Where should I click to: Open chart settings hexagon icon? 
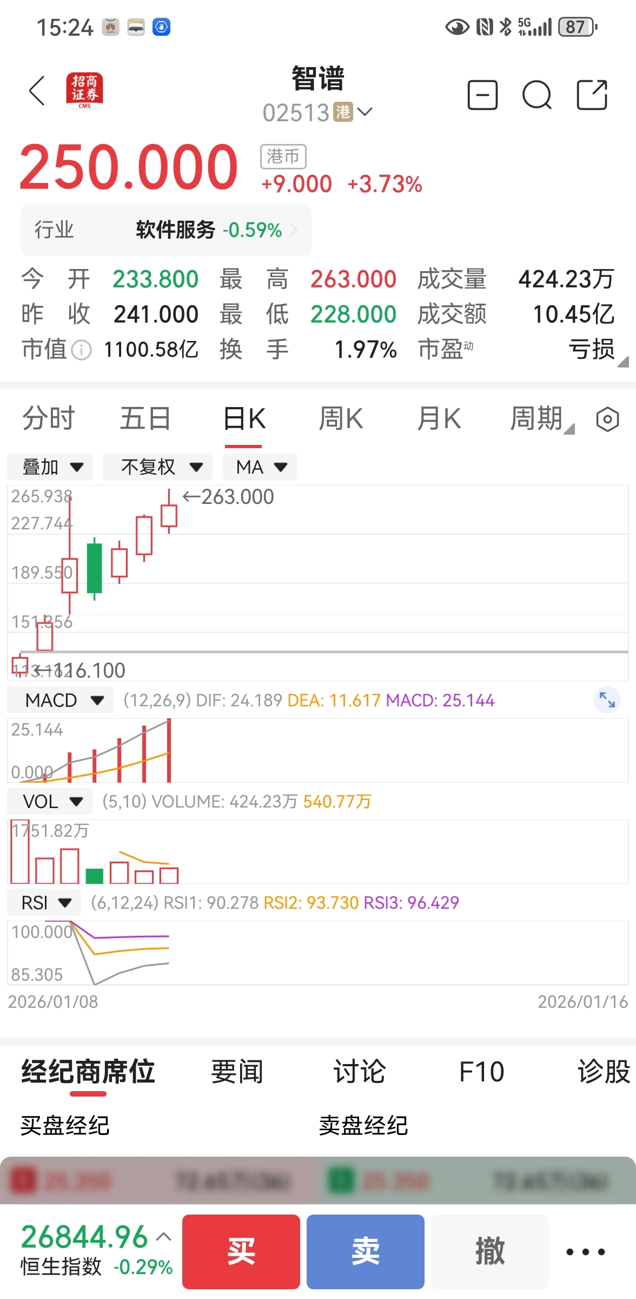607,419
